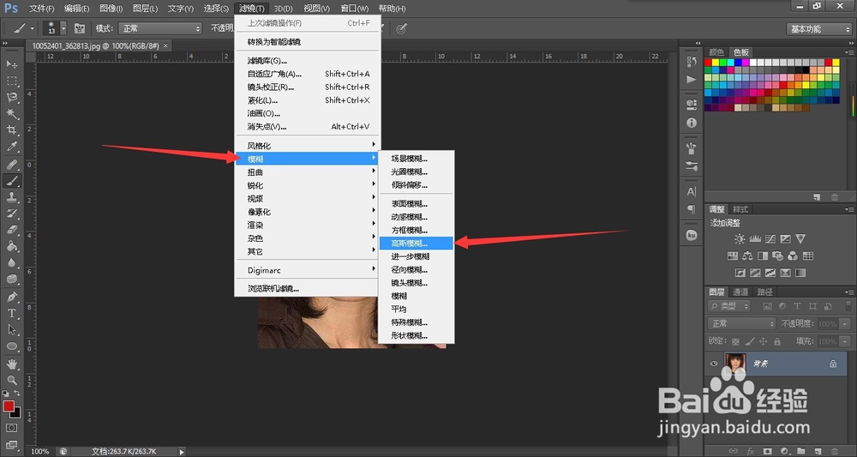Toggle lock image pixels brush icon
This screenshot has width=857, height=457.
[x=750, y=341]
